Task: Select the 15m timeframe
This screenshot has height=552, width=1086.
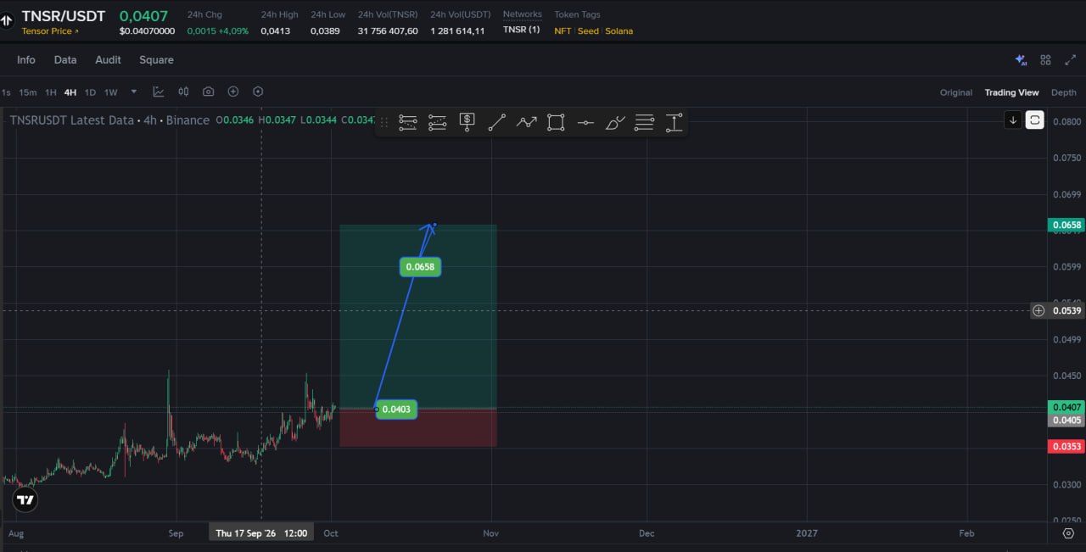Action: pyautogui.click(x=28, y=92)
